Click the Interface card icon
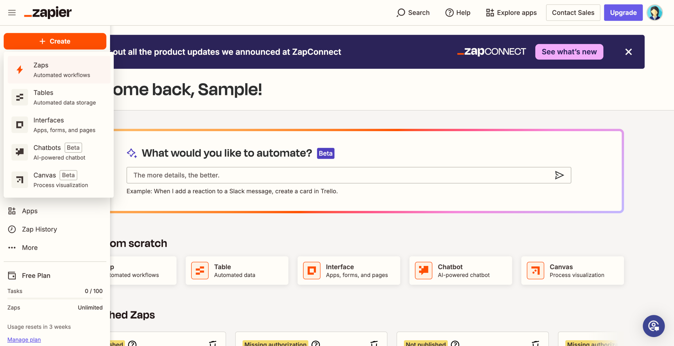674x346 pixels. (311, 270)
